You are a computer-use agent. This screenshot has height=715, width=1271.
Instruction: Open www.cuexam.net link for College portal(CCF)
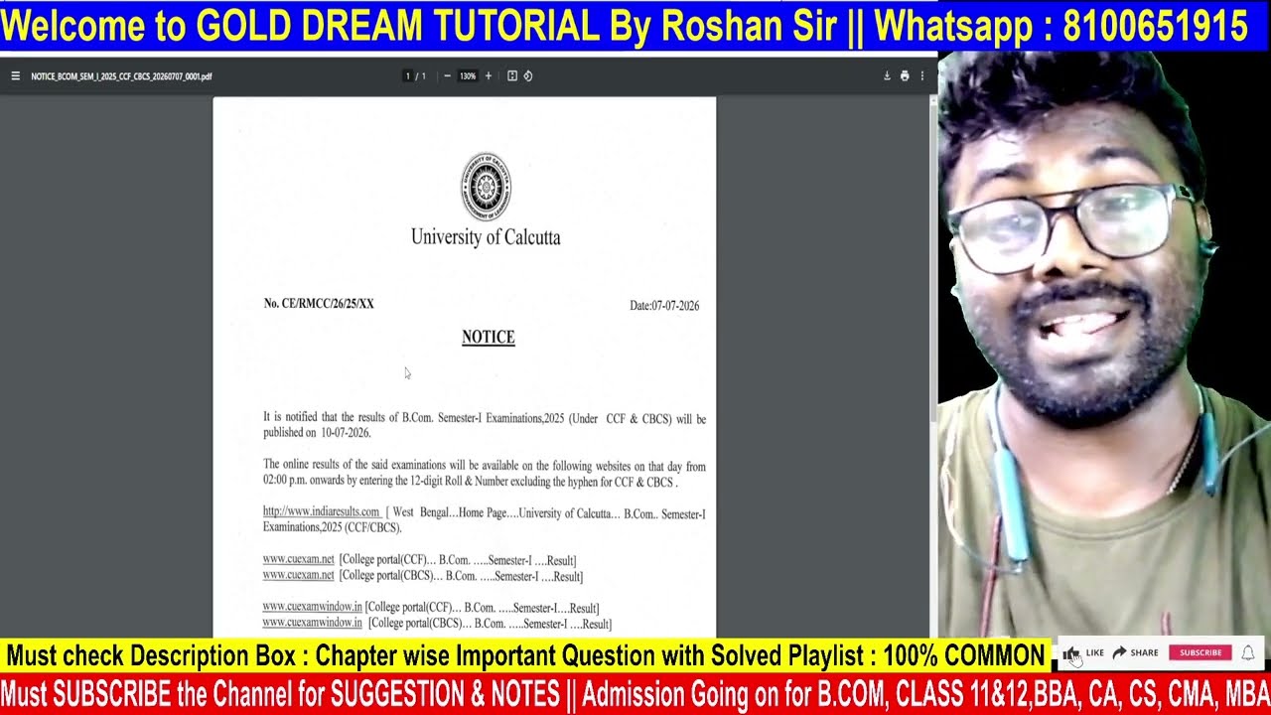point(298,559)
